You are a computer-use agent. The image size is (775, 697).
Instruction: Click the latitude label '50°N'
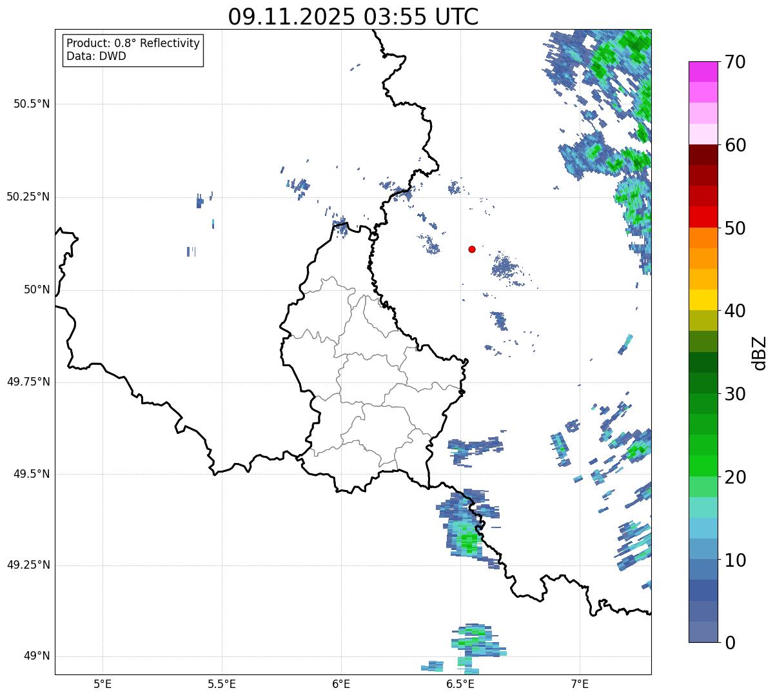pos(37,290)
